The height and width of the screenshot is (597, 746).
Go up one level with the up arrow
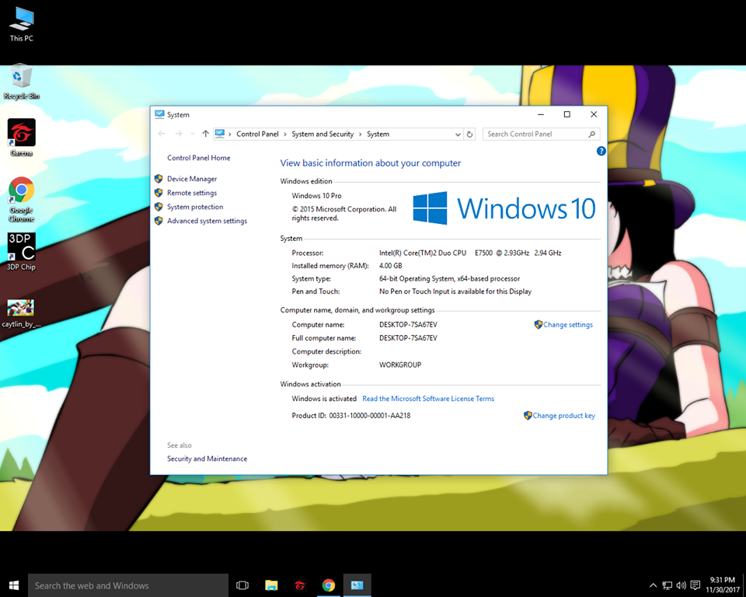tap(205, 134)
